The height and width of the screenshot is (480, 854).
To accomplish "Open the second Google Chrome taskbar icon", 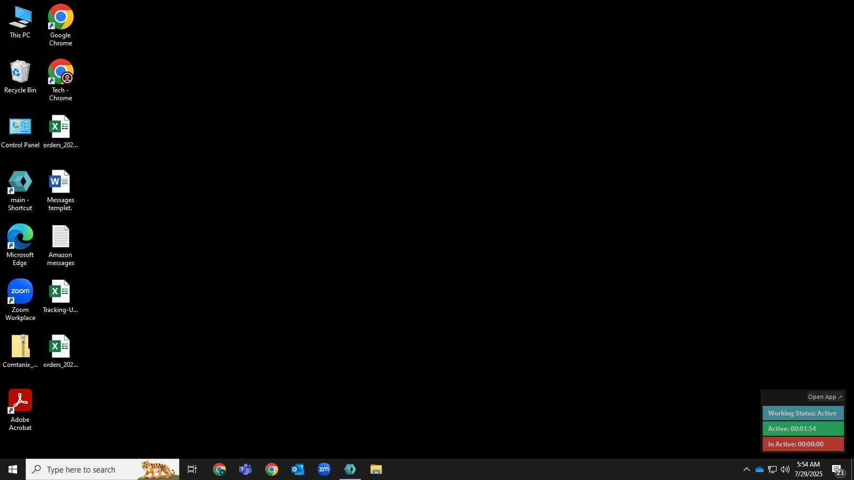I will coord(272,469).
